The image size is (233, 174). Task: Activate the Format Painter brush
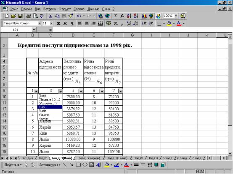[71, 16]
